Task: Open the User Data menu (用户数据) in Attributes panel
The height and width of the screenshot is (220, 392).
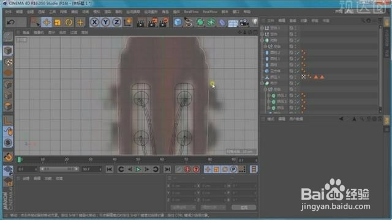Action: pos(296,119)
